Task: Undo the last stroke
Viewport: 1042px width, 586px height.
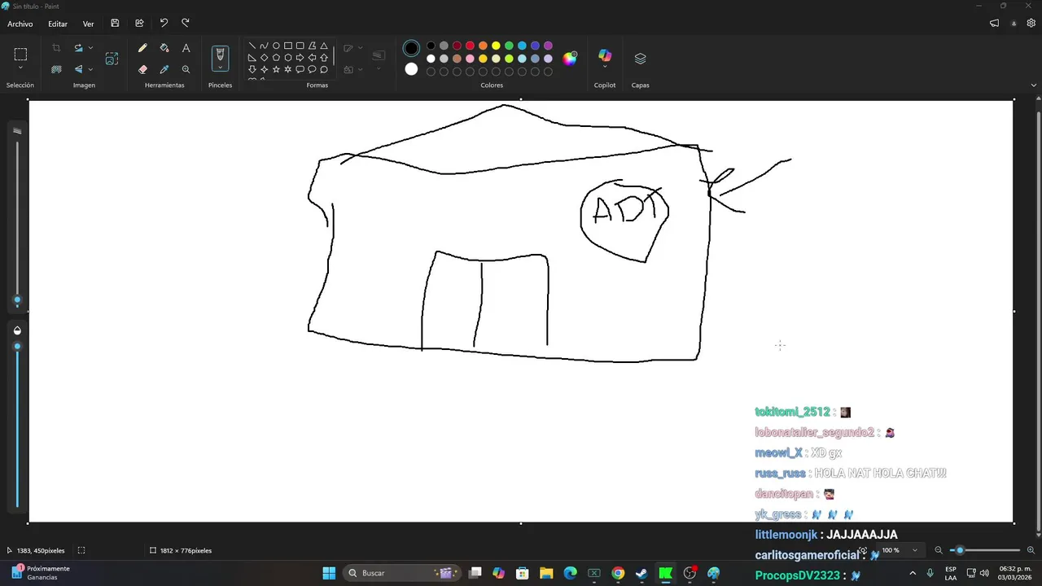Action: (164, 24)
